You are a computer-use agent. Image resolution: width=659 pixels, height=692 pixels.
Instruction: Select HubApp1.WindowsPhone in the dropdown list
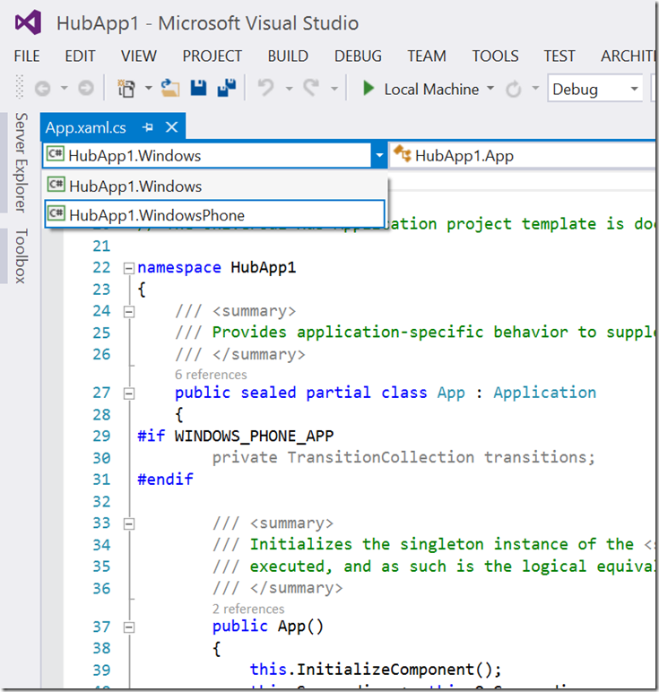[x=215, y=215]
